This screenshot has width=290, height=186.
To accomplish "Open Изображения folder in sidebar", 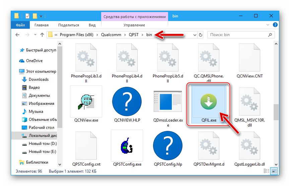I will point(38,104).
